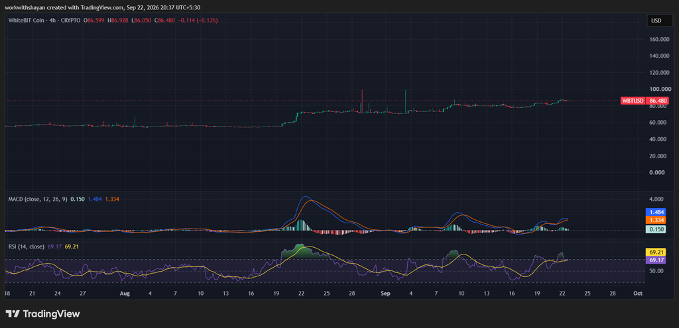Click the low value L86.050
The image size is (679, 328).
click(141, 21)
